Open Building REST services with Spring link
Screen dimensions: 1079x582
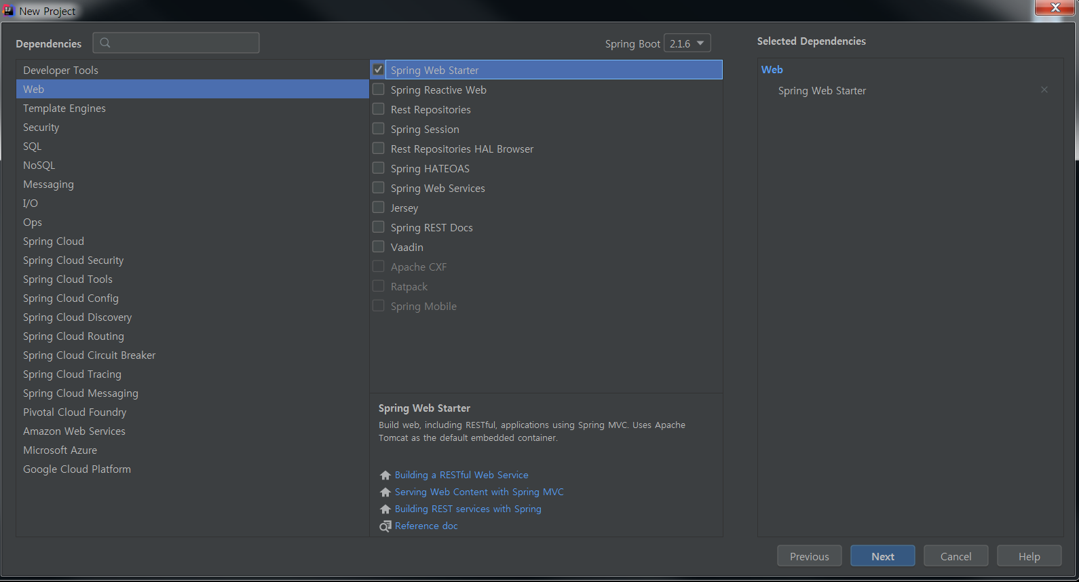468,509
